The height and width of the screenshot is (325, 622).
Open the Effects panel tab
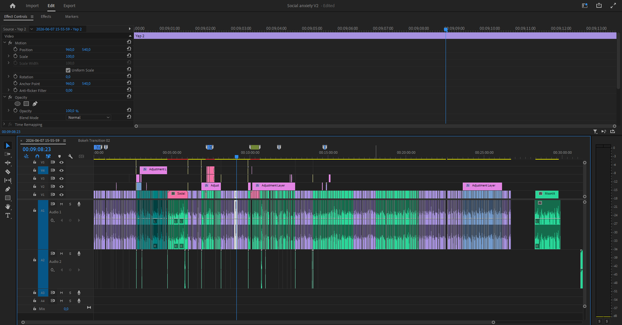point(46,17)
